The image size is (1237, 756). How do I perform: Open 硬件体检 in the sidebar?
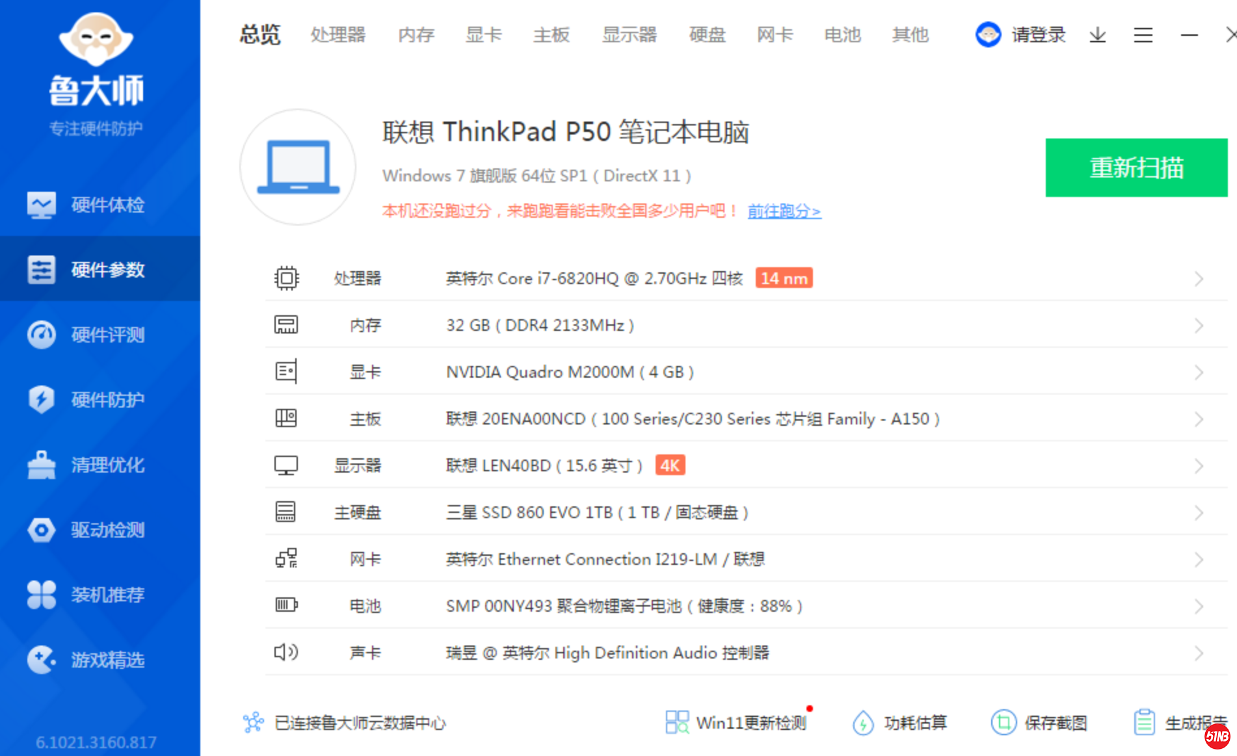tap(100, 205)
